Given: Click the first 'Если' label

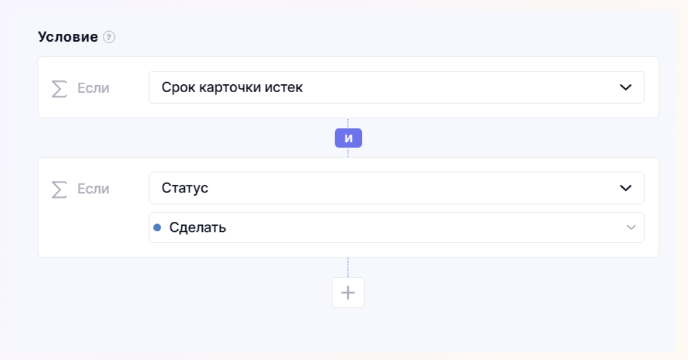Looking at the screenshot, I should (x=93, y=88).
